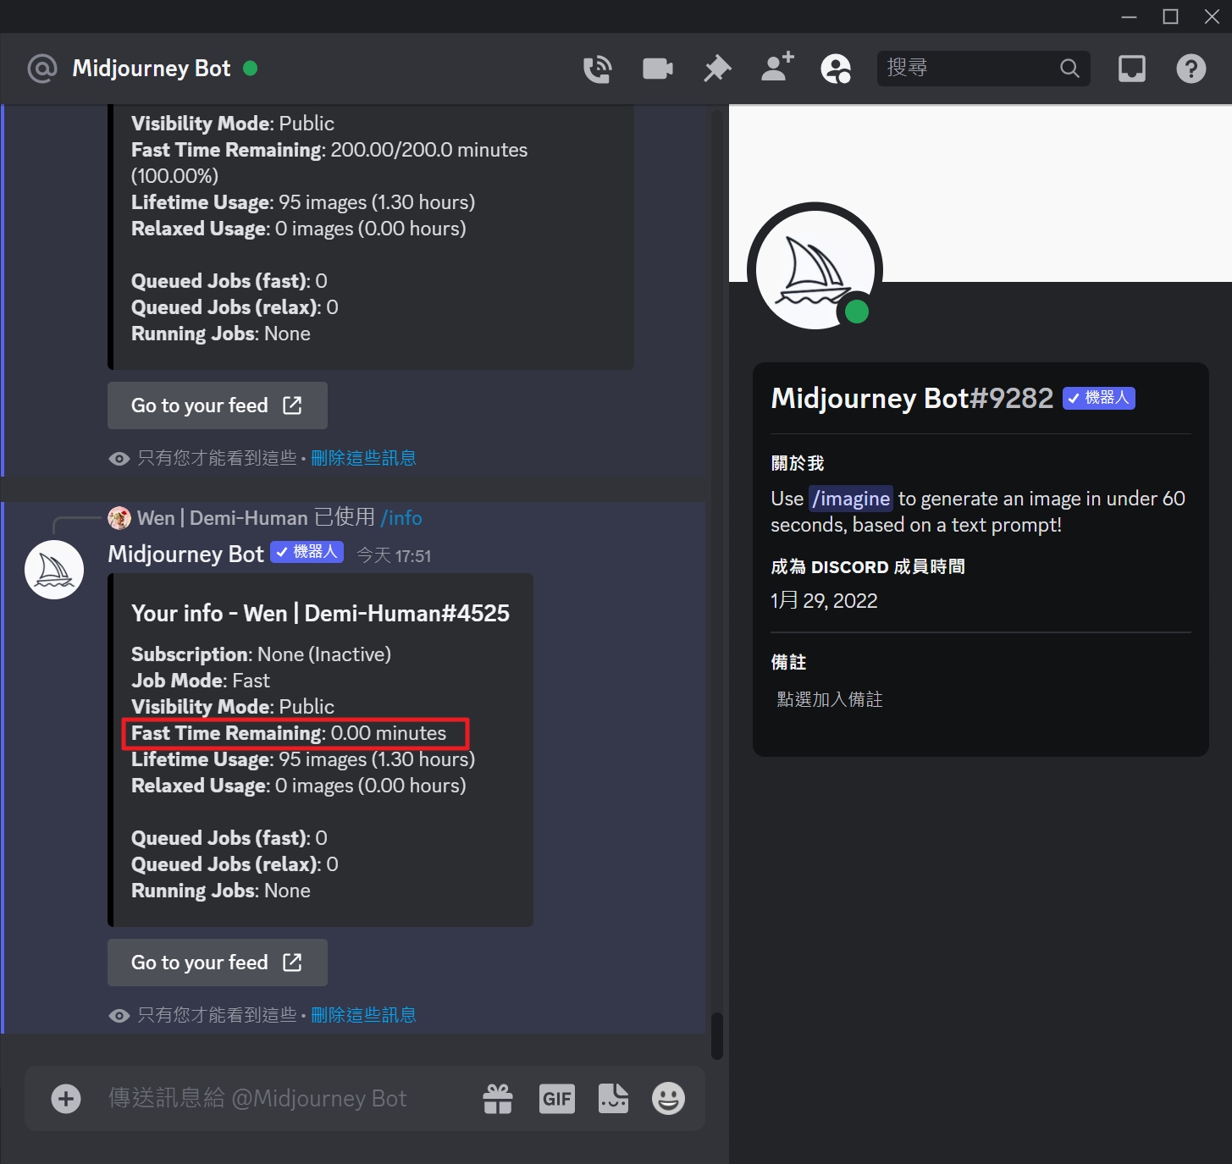Click the bot tag badge in chat message
The height and width of the screenshot is (1164, 1232).
(x=307, y=552)
